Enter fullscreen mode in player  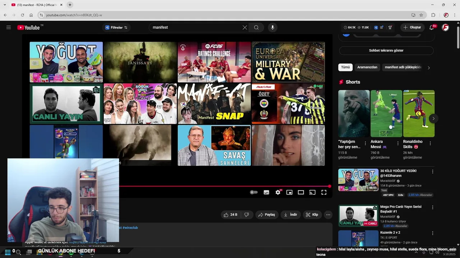tap(324, 192)
